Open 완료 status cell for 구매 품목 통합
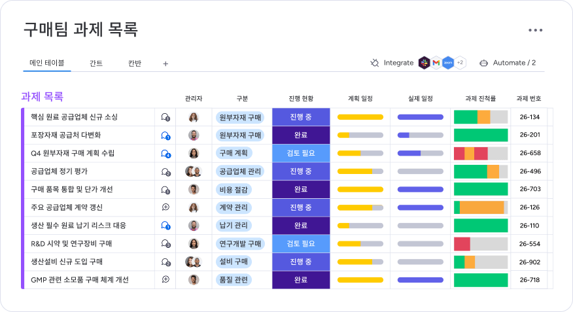 pyautogui.click(x=301, y=189)
